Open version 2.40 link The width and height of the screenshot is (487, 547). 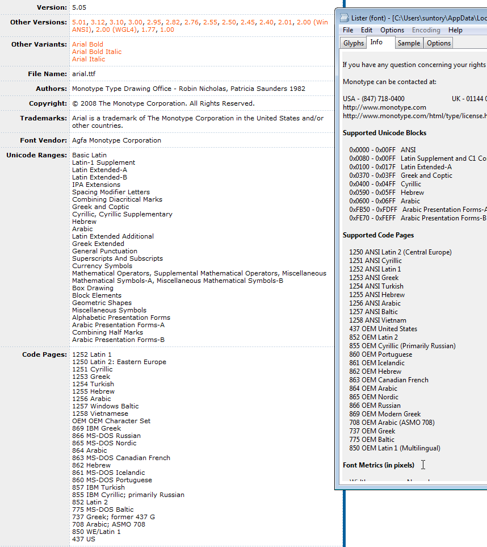(x=266, y=22)
